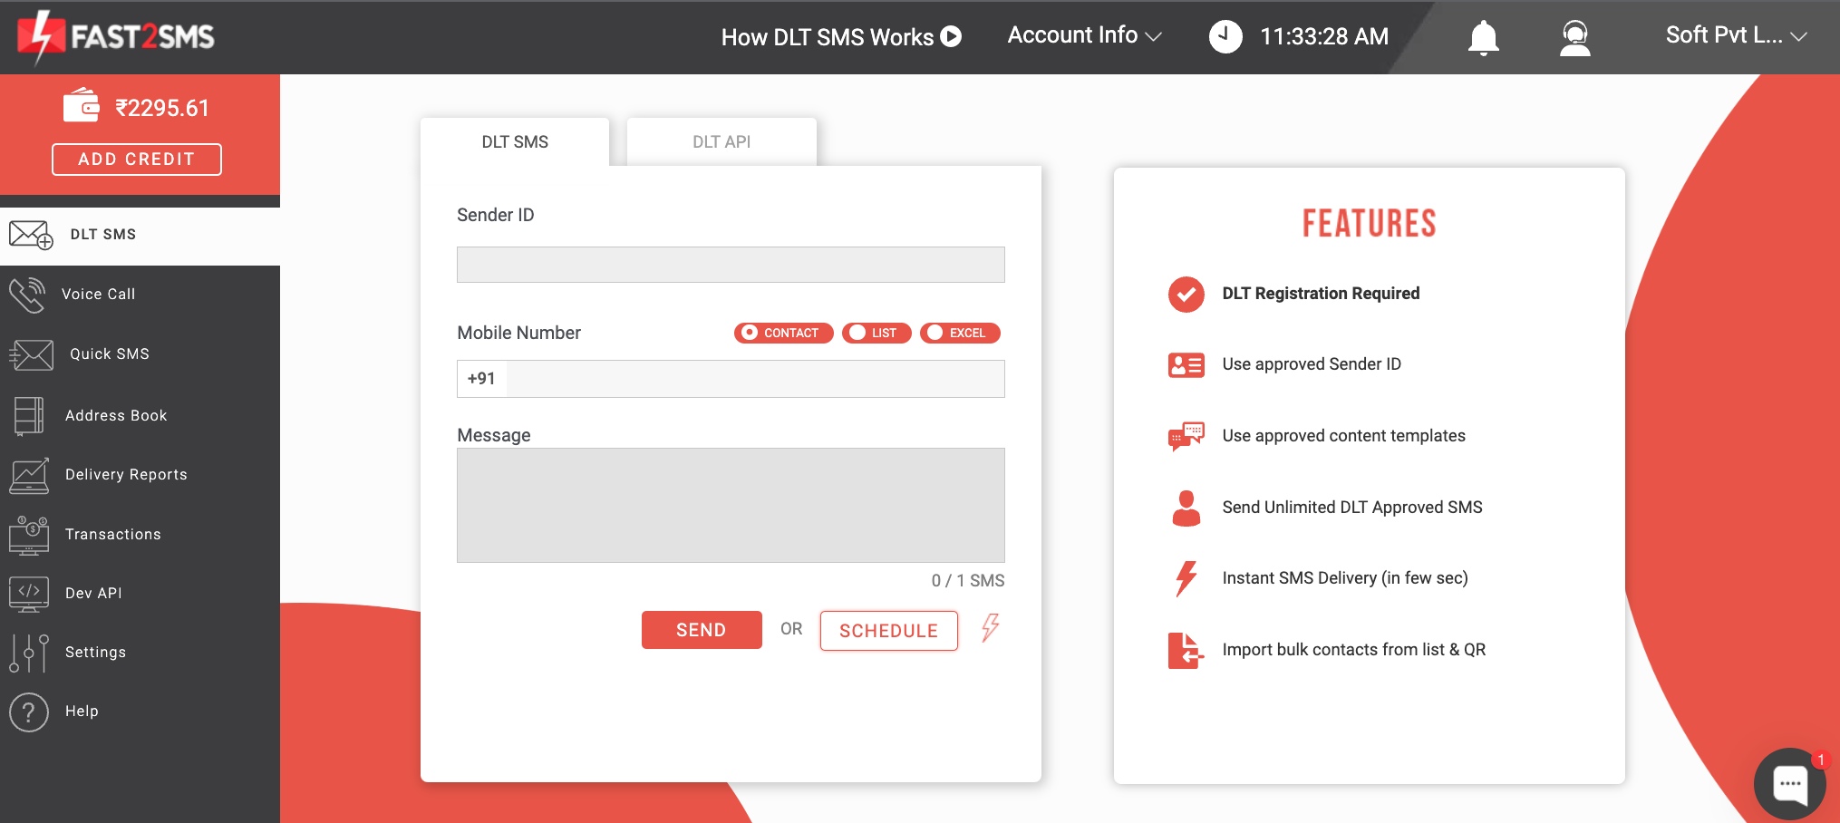The width and height of the screenshot is (1840, 823).
Task: Open the notifications bell
Action: 1484,38
